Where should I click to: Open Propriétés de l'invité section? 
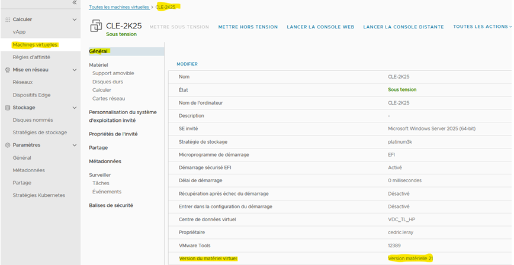click(x=113, y=134)
